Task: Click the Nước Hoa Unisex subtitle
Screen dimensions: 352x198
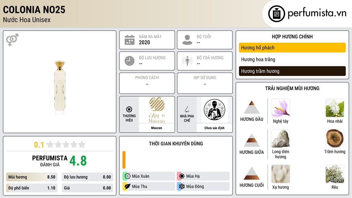Action: tap(27, 20)
